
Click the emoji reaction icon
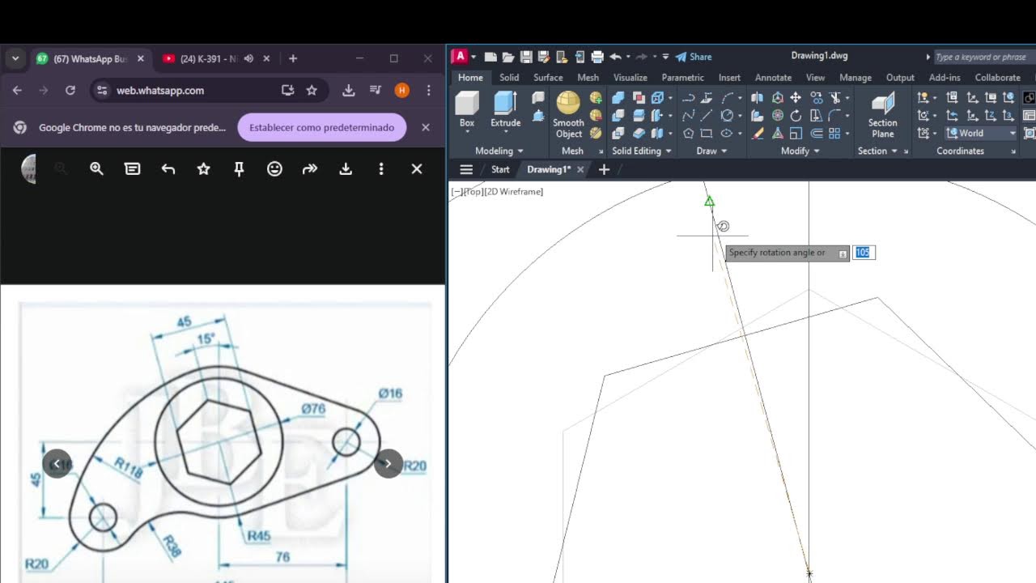(x=274, y=168)
